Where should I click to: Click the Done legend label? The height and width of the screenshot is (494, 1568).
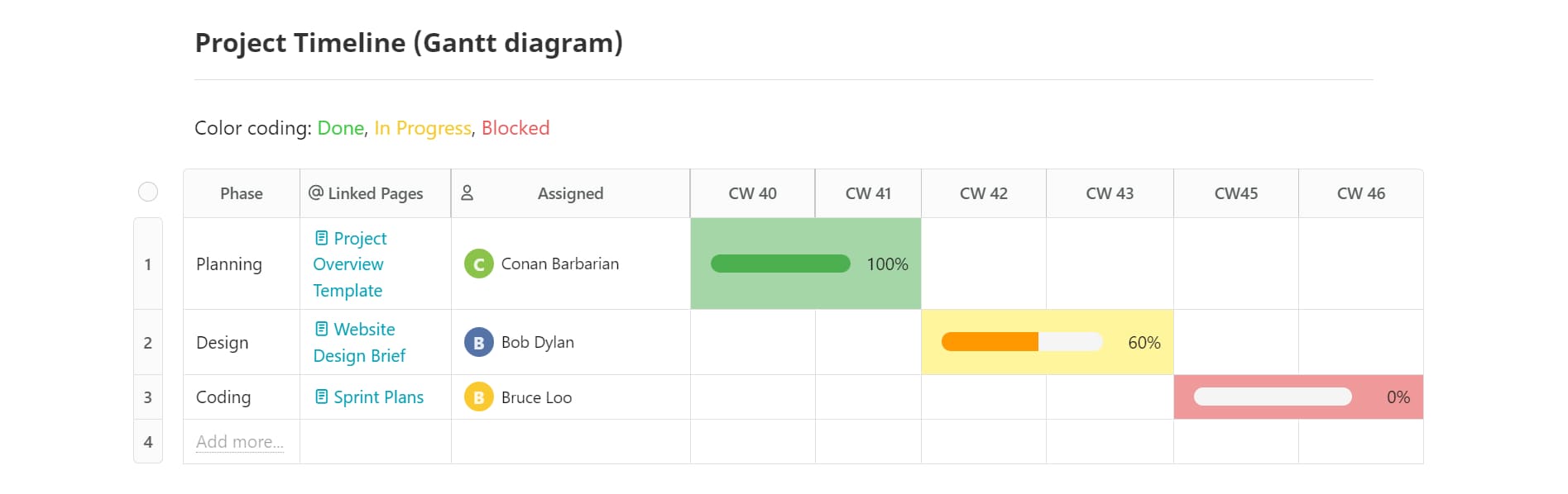pos(340,128)
